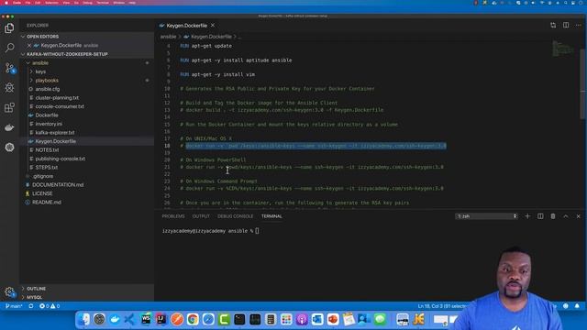
Task: Open the Search view in activity bar
Action: [x=9, y=48]
